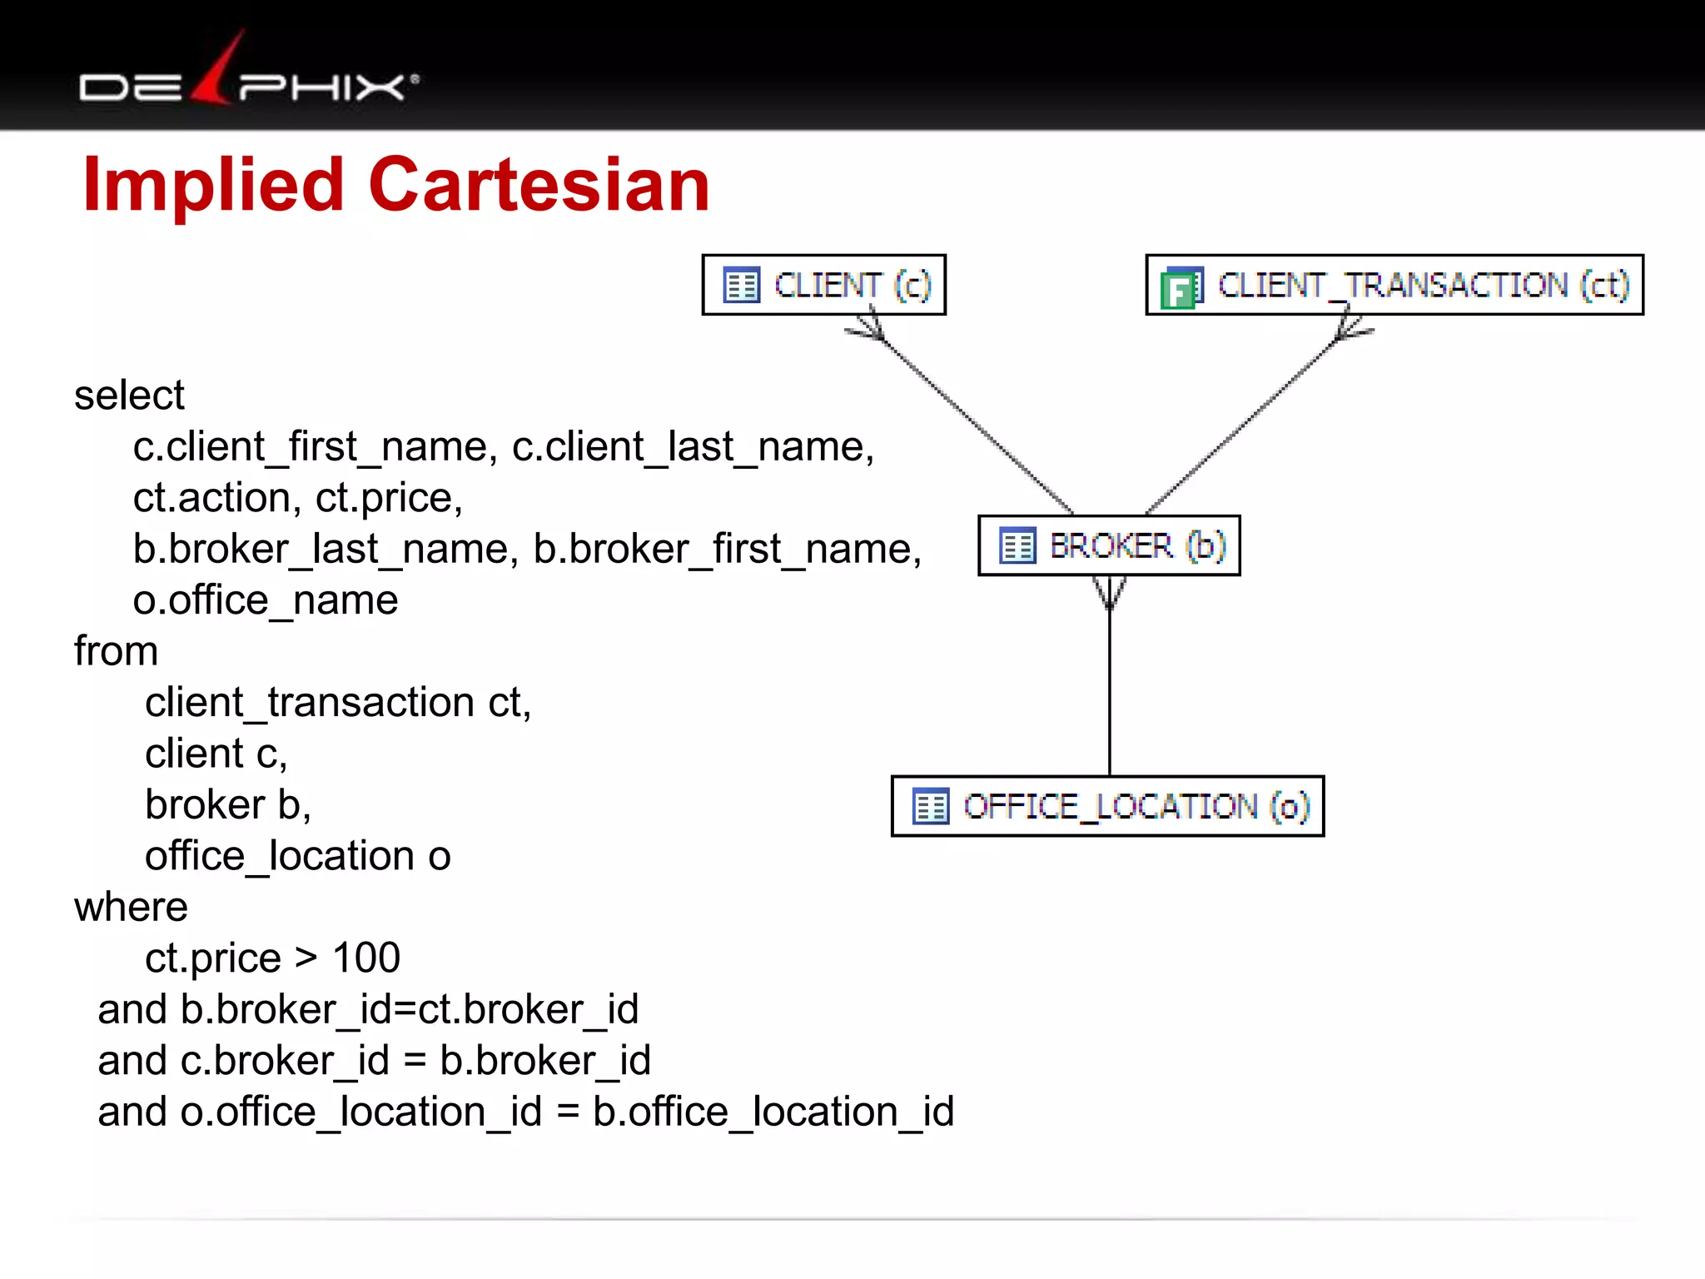Click the CLIENT (c) table icon
Image resolution: width=1705 pixels, height=1279 pixels.
pyautogui.click(x=741, y=286)
